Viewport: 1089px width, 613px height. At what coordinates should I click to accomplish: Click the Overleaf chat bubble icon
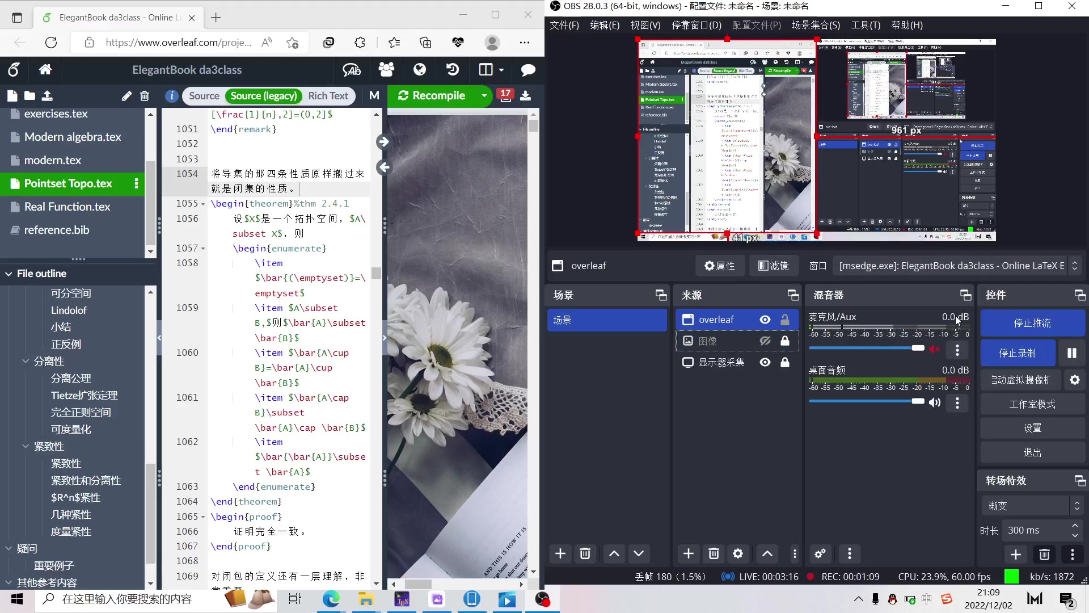click(528, 70)
